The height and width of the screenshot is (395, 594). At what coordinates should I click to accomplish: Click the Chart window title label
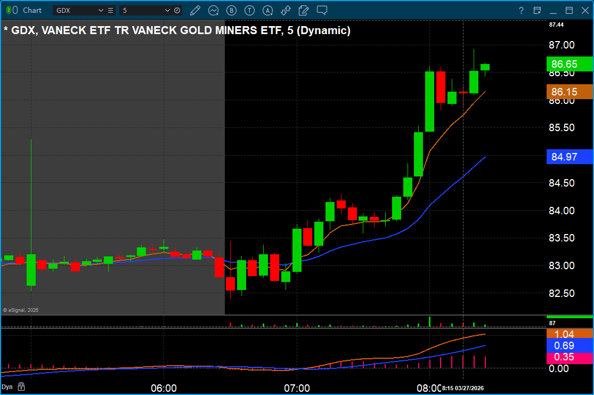[x=32, y=10]
